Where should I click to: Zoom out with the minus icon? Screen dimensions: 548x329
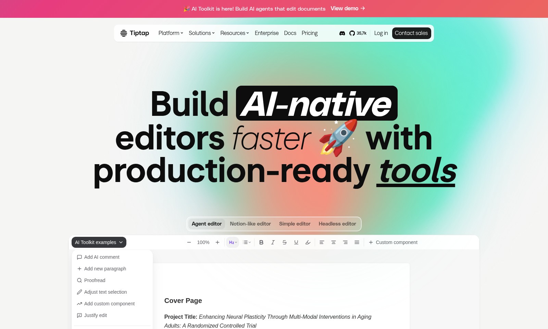[x=189, y=242]
